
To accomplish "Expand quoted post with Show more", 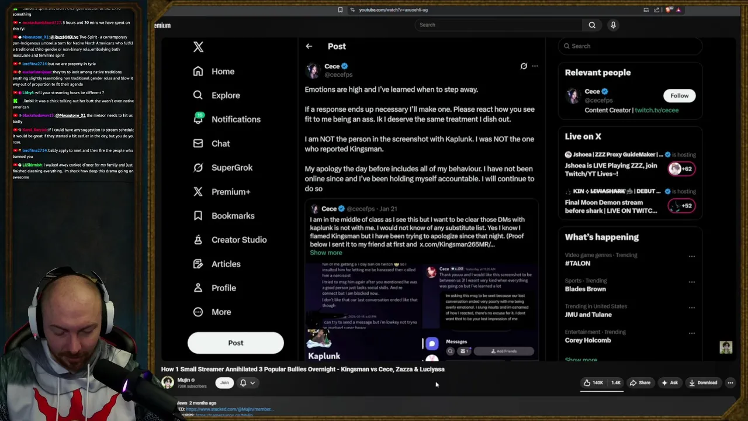I will click(326, 253).
